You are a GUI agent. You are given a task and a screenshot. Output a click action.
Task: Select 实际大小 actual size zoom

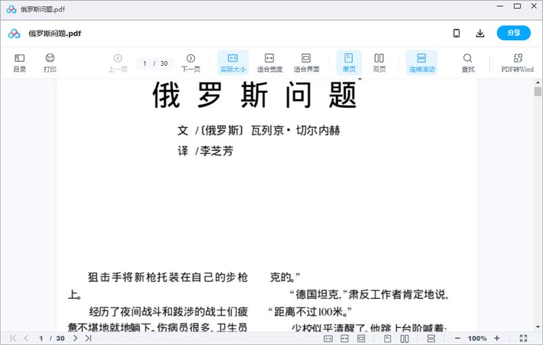[x=233, y=62]
